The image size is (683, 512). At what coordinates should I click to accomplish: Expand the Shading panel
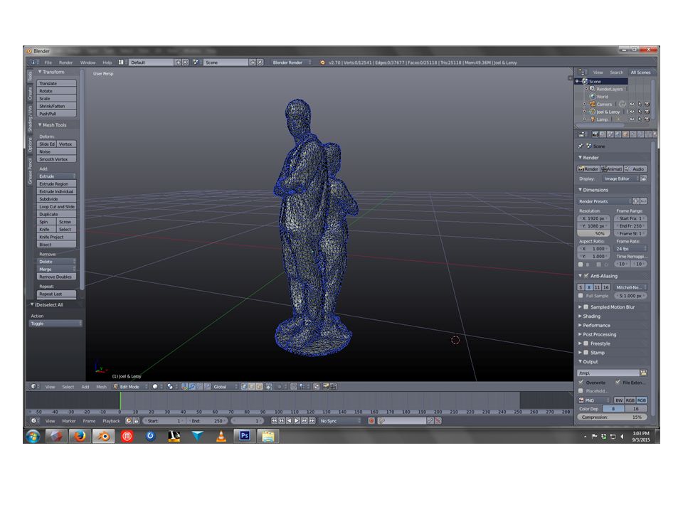click(x=591, y=316)
